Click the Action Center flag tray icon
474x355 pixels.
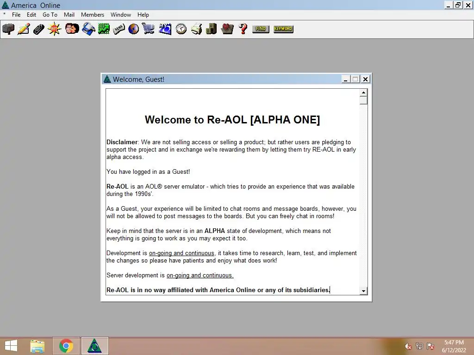[x=430, y=346]
